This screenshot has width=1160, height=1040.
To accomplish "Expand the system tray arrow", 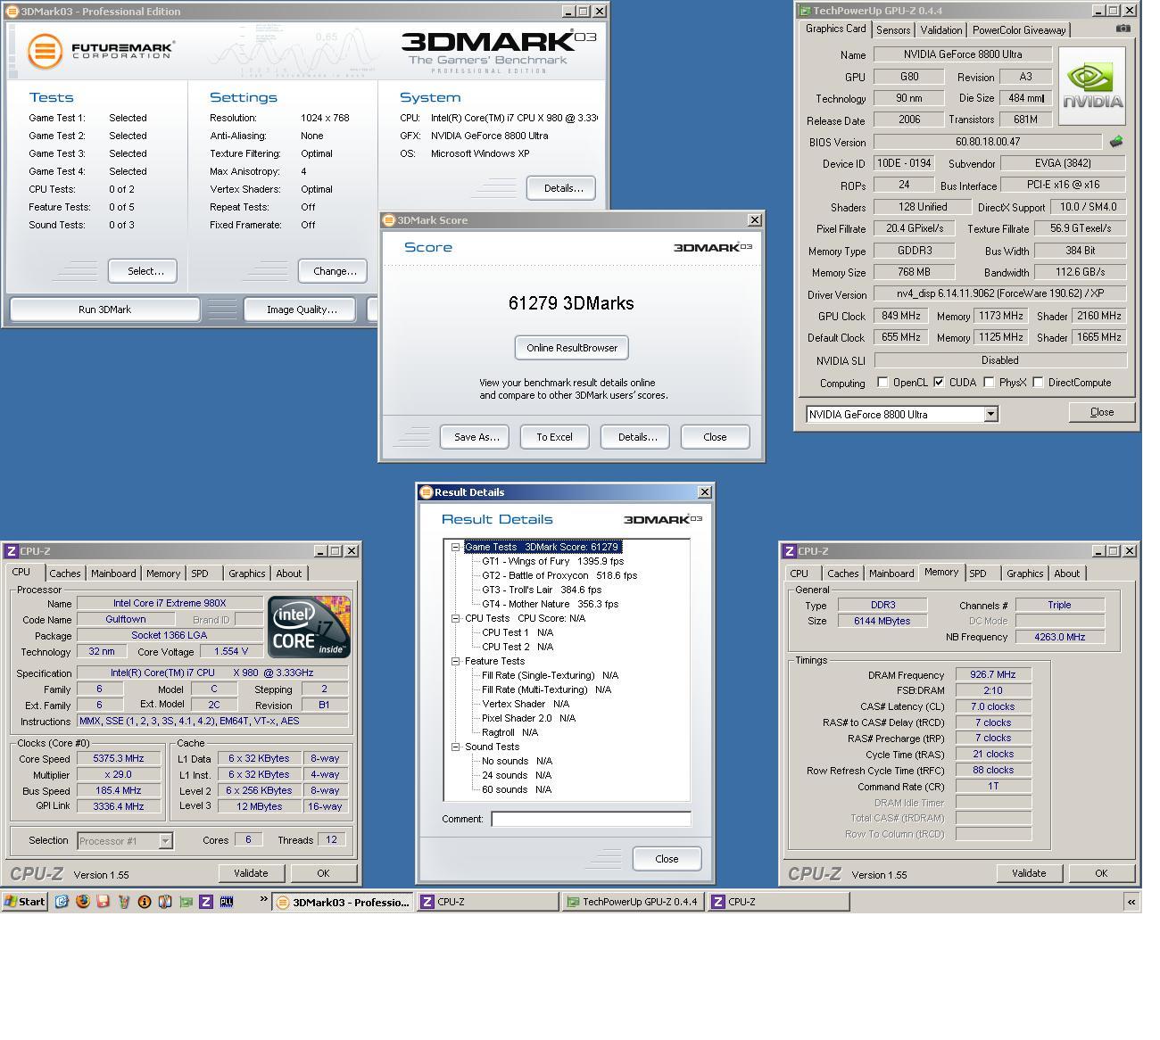I will (x=1131, y=902).
